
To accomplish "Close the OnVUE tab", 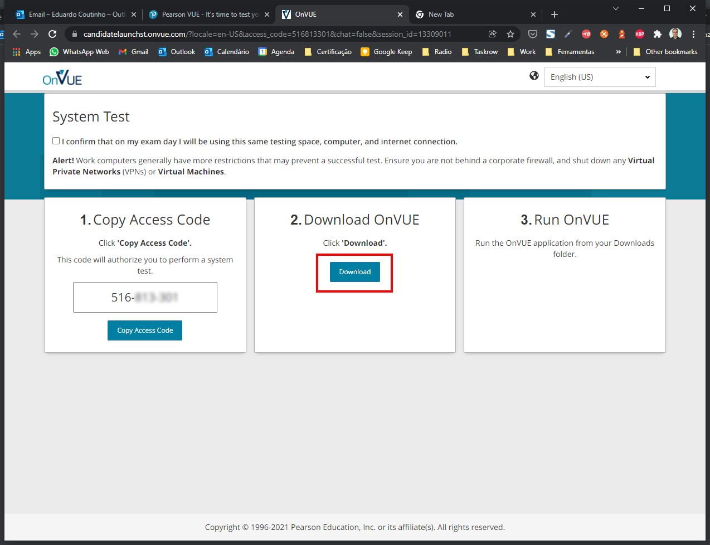I will 400,14.
